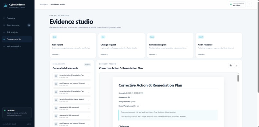Open the gpt-5.6-sol analysis engine selector
Viewport: 259px width, 127px height.
[237, 5]
